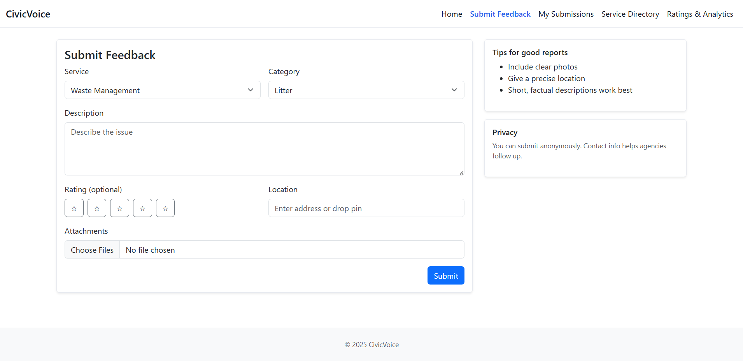The height and width of the screenshot is (361, 743).
Task: Click the Location address input field
Action: pyautogui.click(x=366, y=208)
